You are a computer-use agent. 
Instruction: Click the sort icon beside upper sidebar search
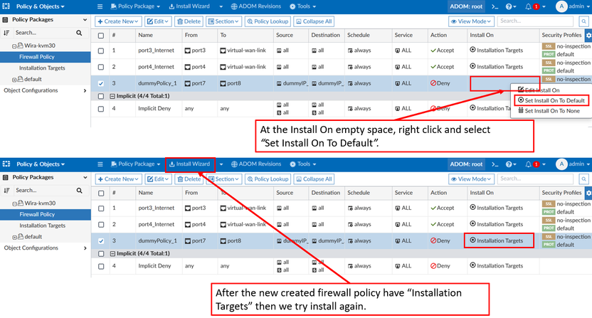(x=6, y=33)
